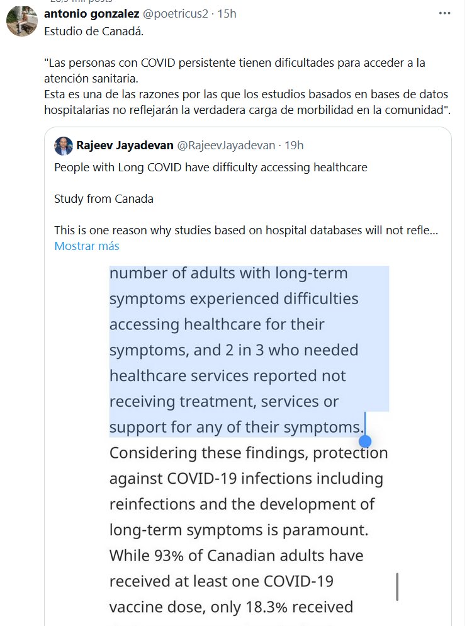Click Rajeev Jayadevan's small profile picture
Screen dimensions: 467x626
[64, 146]
